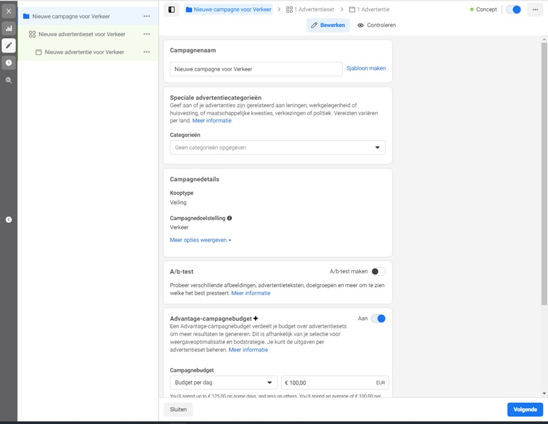
Task: Click the Campagnenaam input field
Action: [256, 69]
